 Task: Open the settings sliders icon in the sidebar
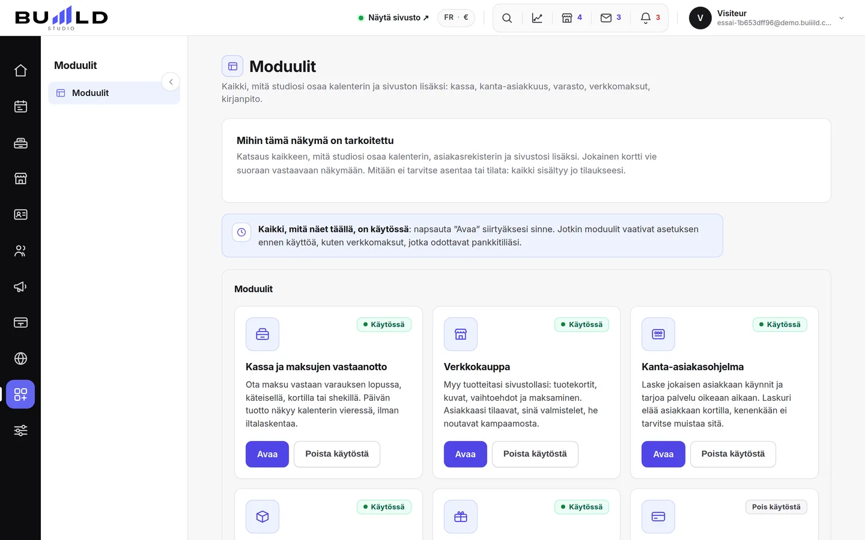coord(20,431)
